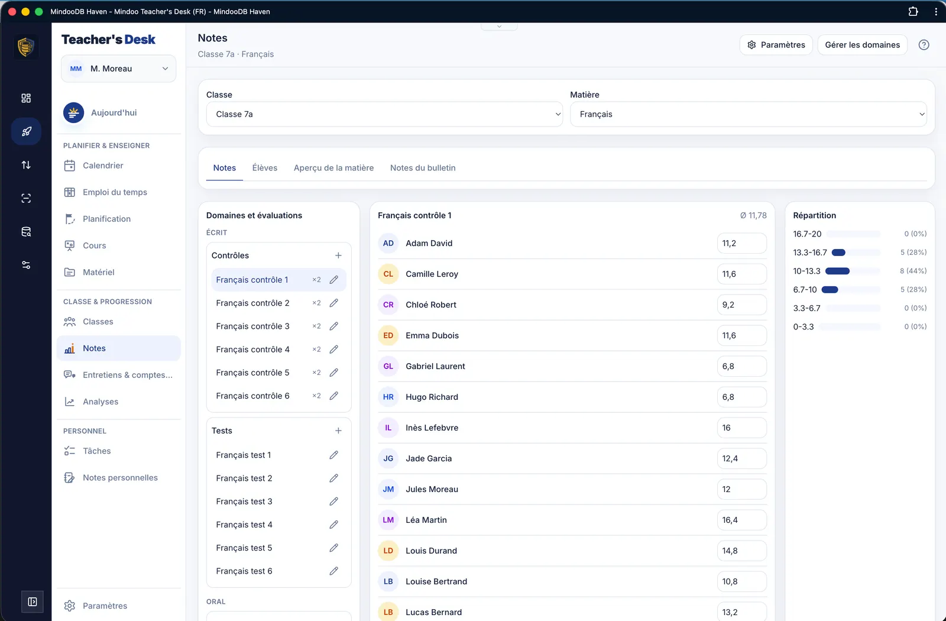
Task: Select the rocket icon in left rail
Action: tap(26, 131)
